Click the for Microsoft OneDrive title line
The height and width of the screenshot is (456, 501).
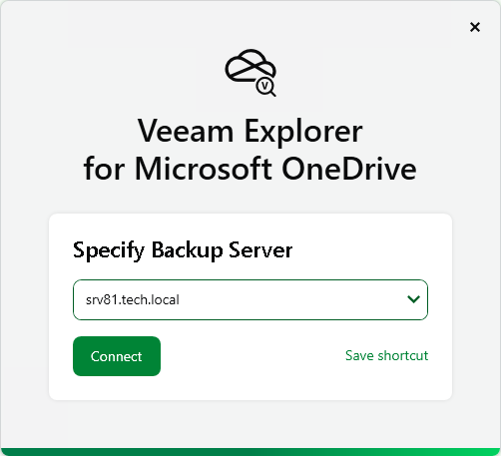(250, 169)
